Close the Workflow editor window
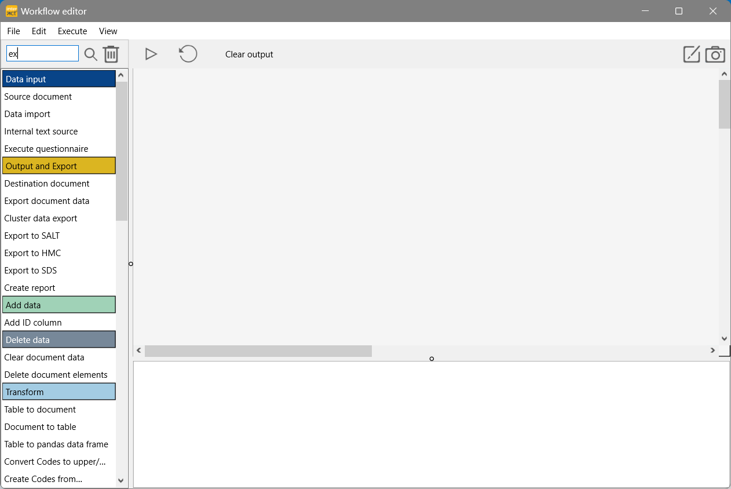This screenshot has width=731, height=489. (714, 11)
